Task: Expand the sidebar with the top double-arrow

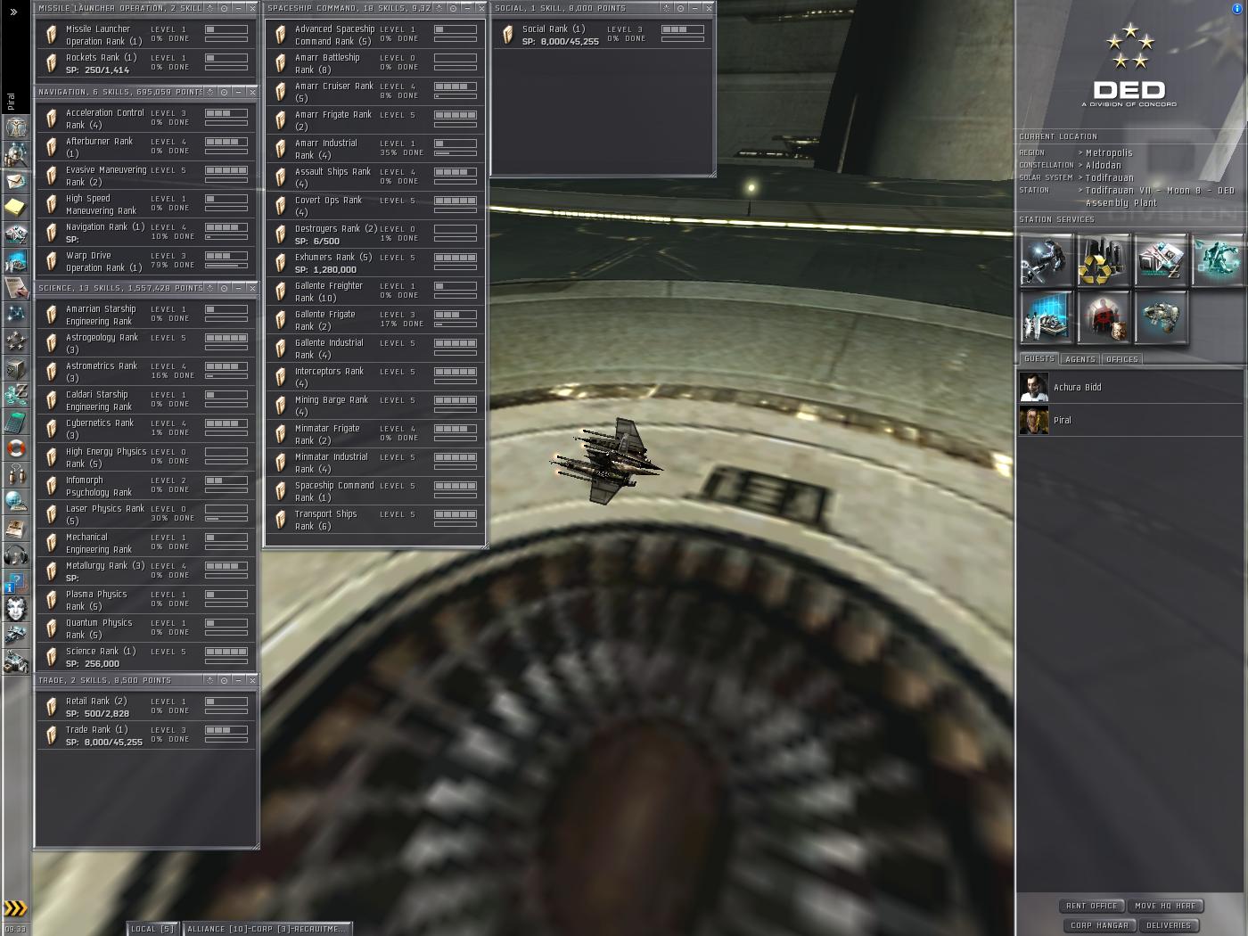Action: [13, 12]
